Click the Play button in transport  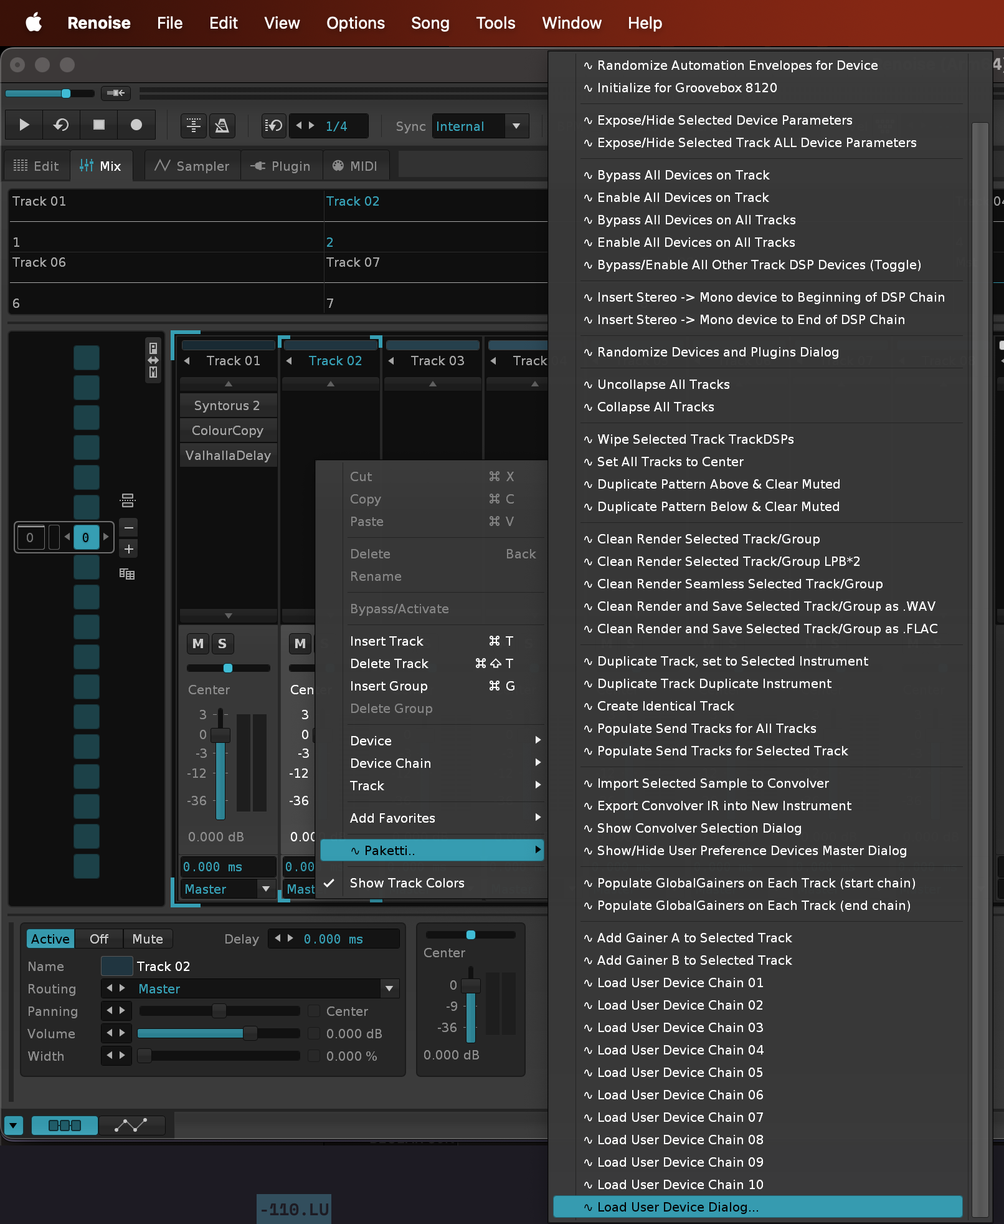pos(24,125)
